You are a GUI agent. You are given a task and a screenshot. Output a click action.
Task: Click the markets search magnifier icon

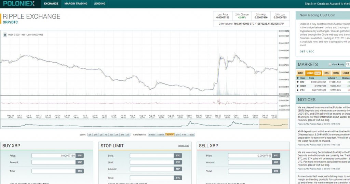348,64
